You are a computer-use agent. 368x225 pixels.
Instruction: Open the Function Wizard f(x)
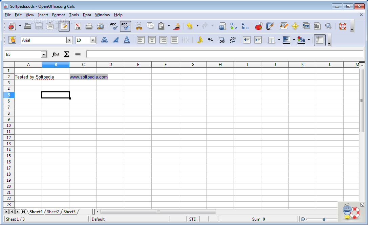tap(56, 54)
